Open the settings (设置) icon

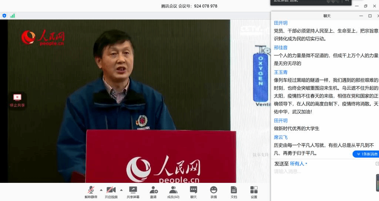(254, 191)
